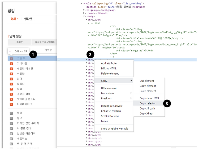Click the rank 9 icon beside 보헤미안 랩소디
The width and height of the screenshot is (199, 150).
tap(11, 99)
